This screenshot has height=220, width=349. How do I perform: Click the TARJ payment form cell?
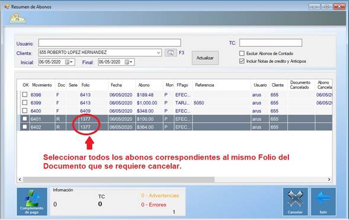(x=182, y=103)
